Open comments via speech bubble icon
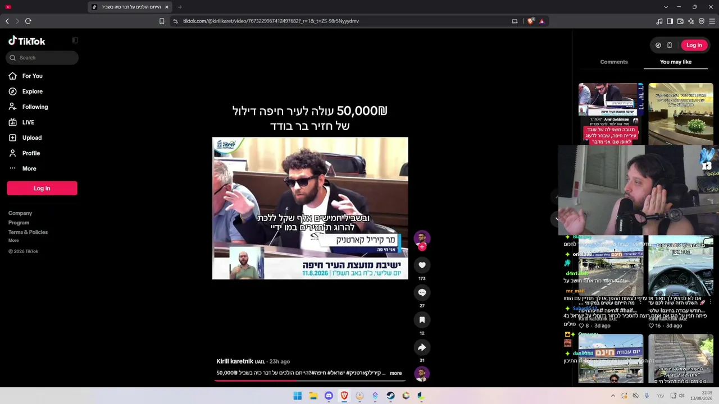 [x=422, y=292]
